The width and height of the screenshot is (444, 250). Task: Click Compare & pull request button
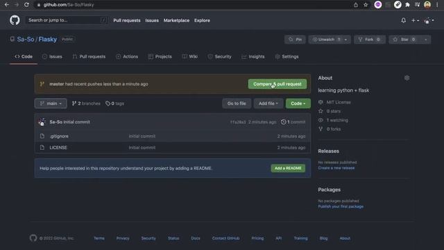pyautogui.click(x=277, y=84)
